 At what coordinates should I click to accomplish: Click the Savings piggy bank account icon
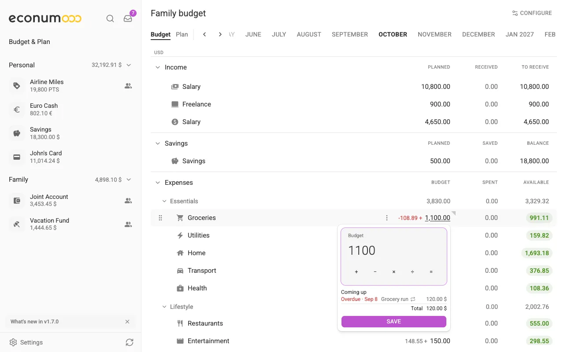tap(17, 133)
